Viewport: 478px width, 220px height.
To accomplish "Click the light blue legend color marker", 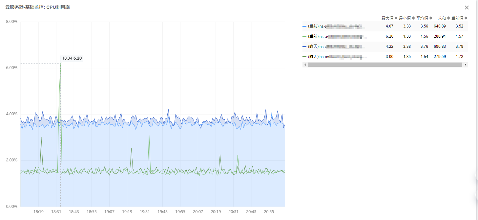I will 304,26.
